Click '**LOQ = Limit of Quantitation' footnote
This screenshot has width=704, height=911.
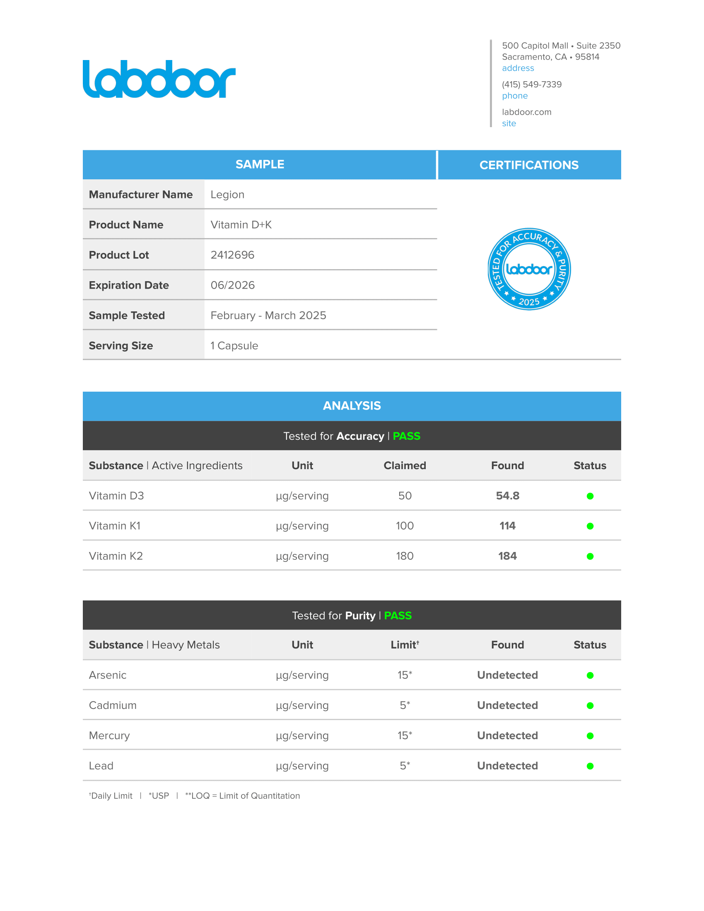point(242,796)
